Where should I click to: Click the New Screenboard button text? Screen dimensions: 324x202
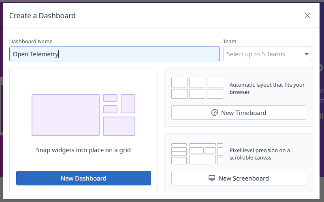tap(244, 178)
